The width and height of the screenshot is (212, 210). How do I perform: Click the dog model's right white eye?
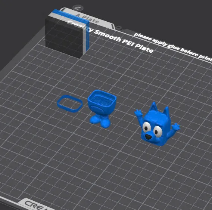(x=158, y=131)
